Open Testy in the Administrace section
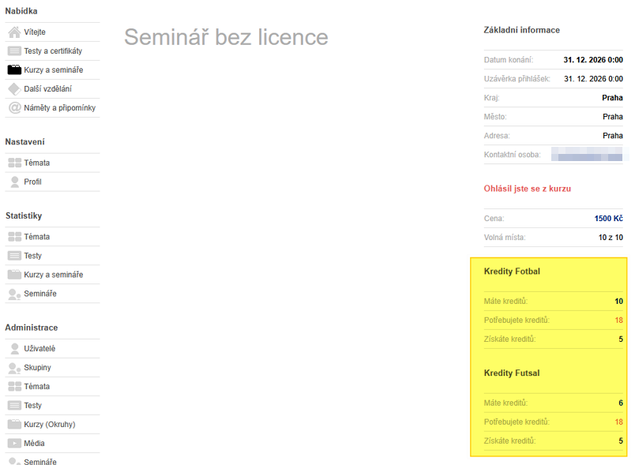Screen dimensions: 635x465 click(32, 406)
